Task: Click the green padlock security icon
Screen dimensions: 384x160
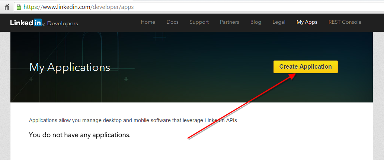Action: [x=19, y=7]
